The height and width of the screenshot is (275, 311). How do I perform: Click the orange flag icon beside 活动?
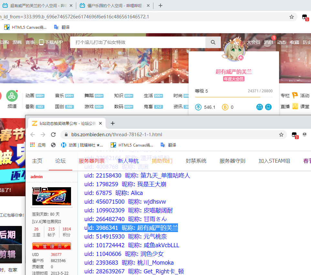[295, 95]
